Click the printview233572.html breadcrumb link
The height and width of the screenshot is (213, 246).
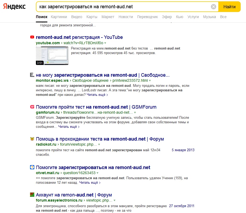(x=130, y=80)
